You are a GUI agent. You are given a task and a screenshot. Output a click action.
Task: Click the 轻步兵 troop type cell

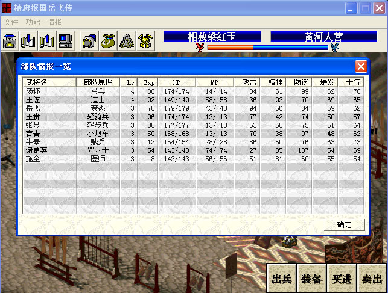pos(98,125)
